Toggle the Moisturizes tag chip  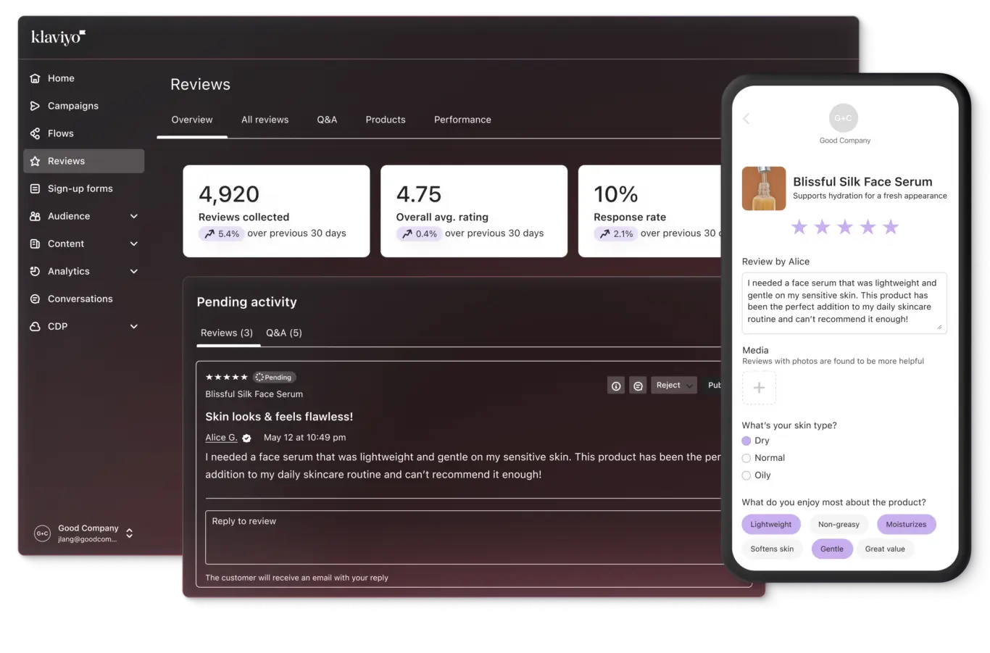(906, 525)
